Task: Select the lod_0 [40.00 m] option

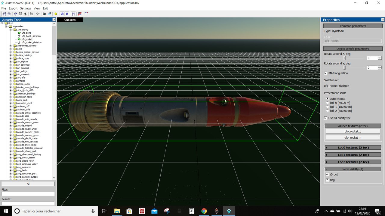Action: 327,103
